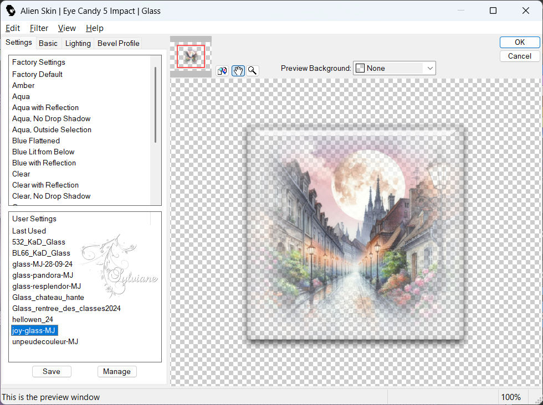The width and height of the screenshot is (543, 405).
Task: Click the Manage settings button
Action: tap(117, 371)
